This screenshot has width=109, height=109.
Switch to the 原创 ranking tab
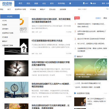click(105, 18)
